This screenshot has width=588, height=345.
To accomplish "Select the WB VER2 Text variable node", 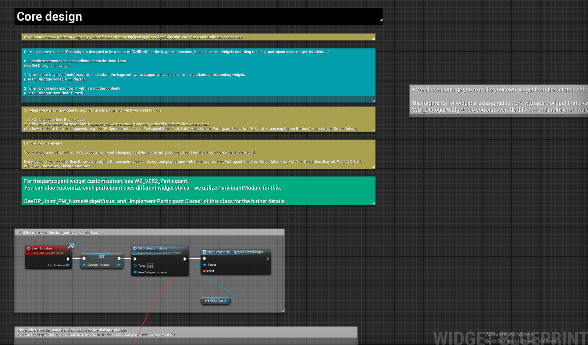I will tap(213, 301).
